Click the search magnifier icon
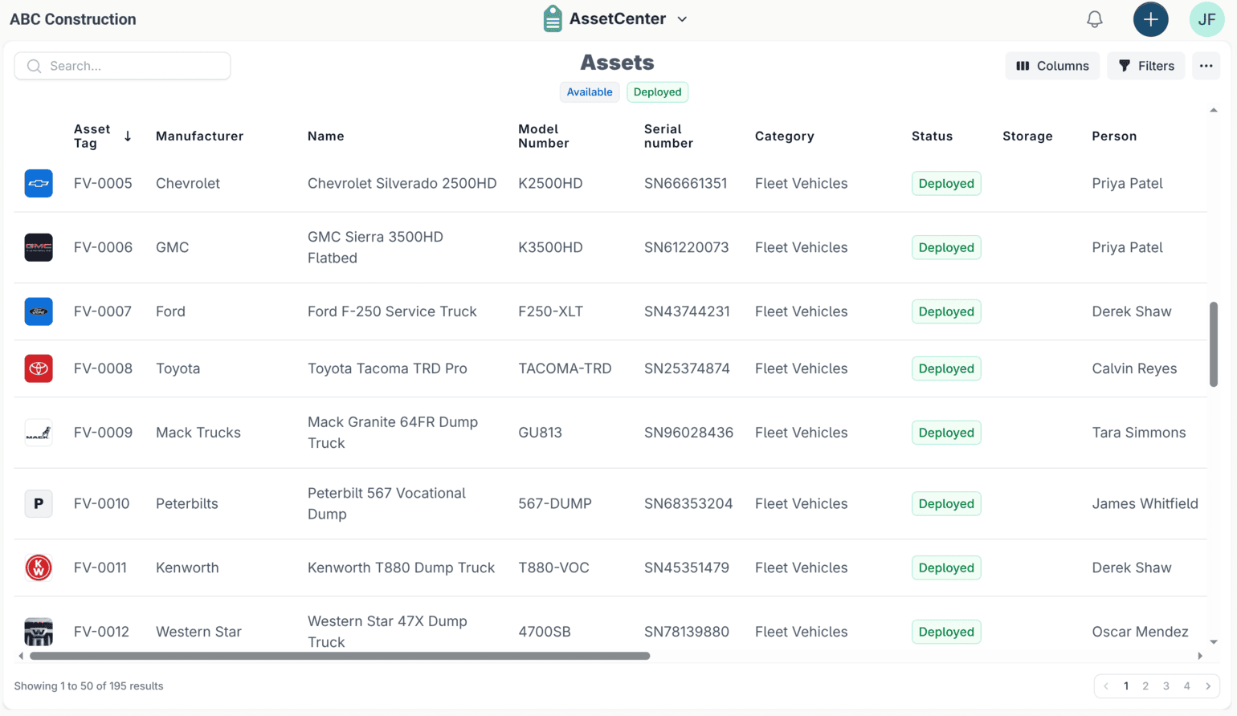 click(x=34, y=66)
